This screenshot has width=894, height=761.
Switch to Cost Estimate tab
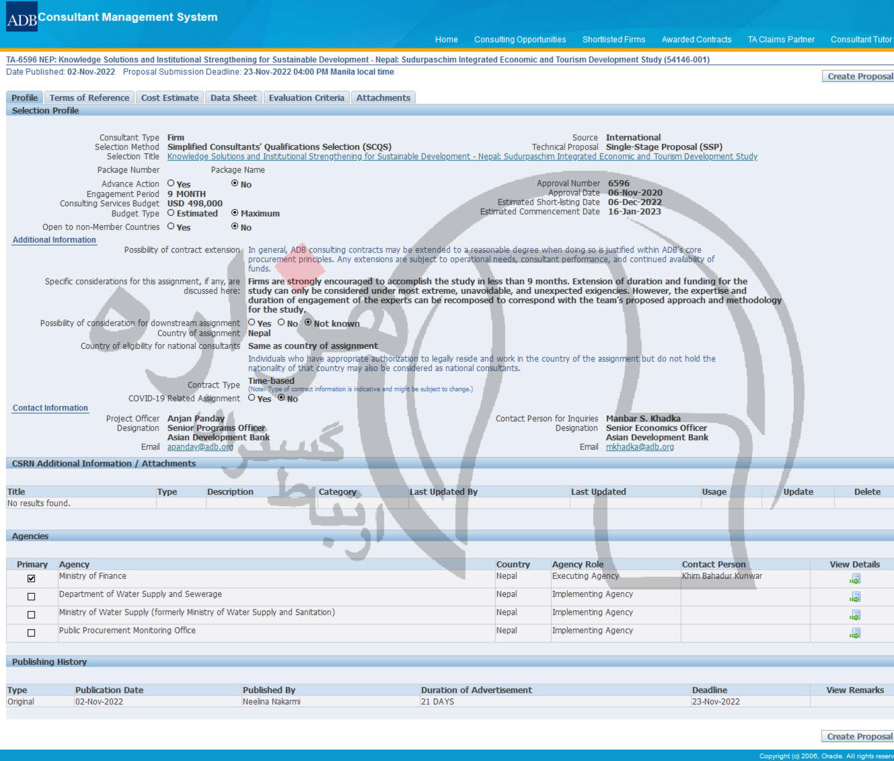[170, 97]
